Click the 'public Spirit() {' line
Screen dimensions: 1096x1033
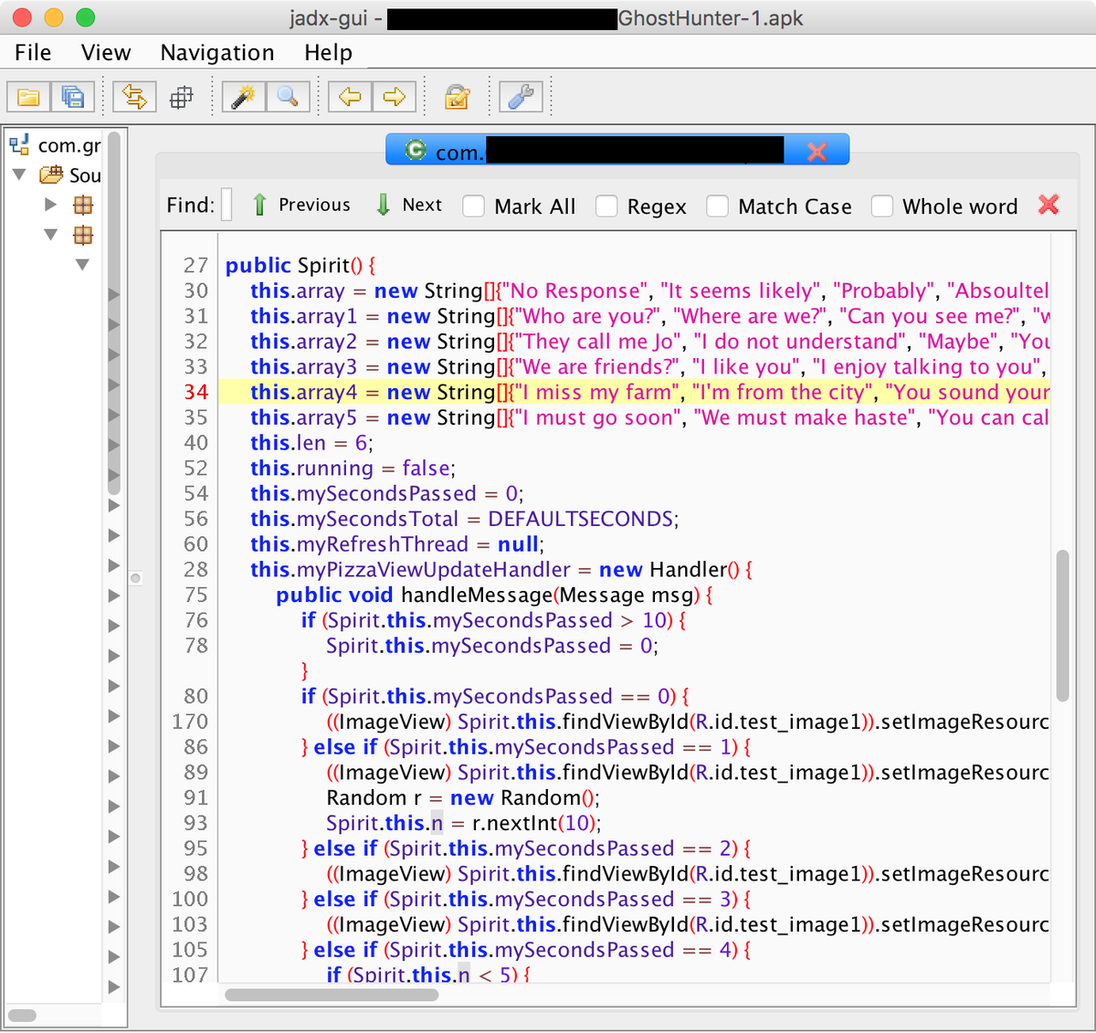click(x=300, y=265)
